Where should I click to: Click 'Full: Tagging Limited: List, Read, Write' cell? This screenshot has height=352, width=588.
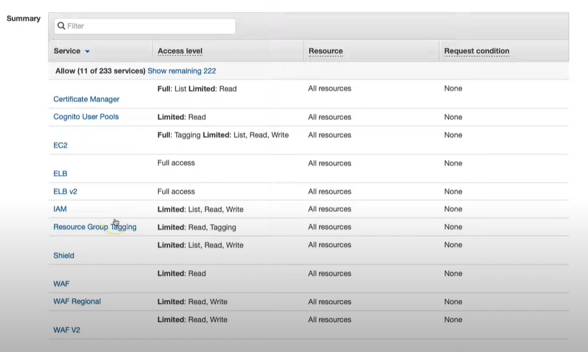[x=223, y=135]
